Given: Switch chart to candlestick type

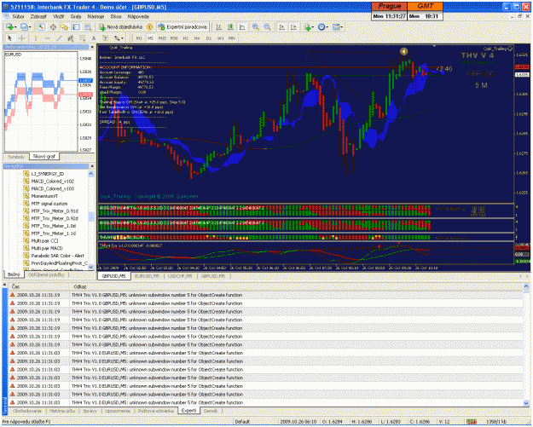Looking at the screenshot, I should 230,26.
